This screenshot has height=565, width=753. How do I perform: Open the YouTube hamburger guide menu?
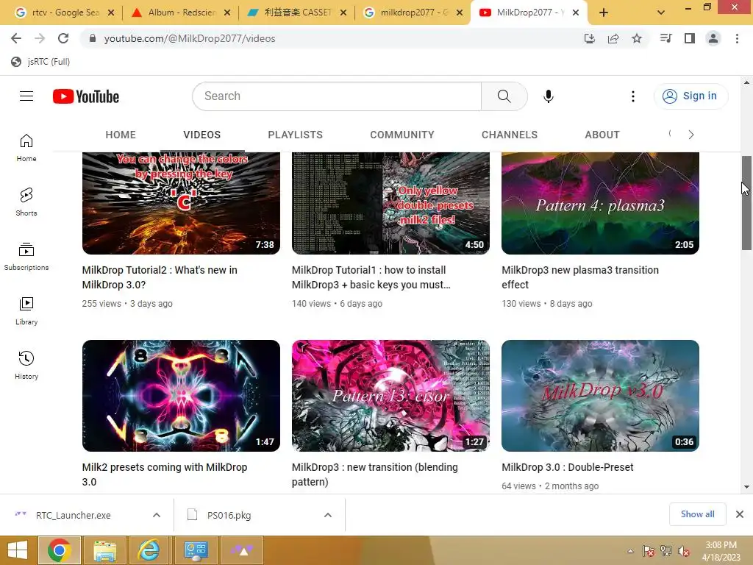point(26,96)
